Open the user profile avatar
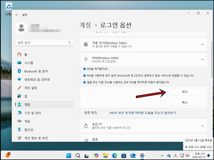 point(21,28)
